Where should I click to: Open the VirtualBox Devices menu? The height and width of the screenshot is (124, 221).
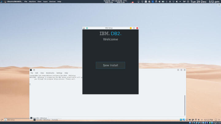tap(52, 2)
